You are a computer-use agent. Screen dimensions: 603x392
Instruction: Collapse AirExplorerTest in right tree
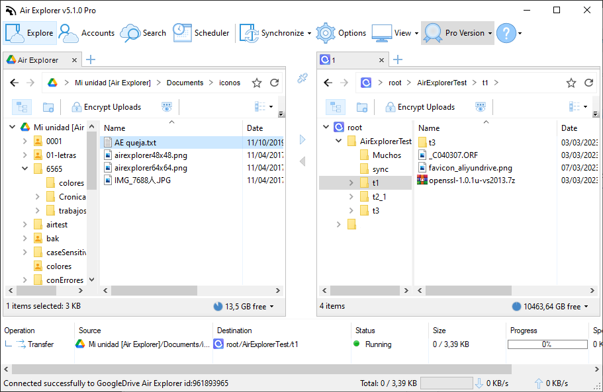point(338,141)
